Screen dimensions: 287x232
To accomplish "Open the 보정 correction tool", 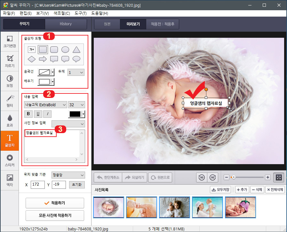I will click(10, 81).
